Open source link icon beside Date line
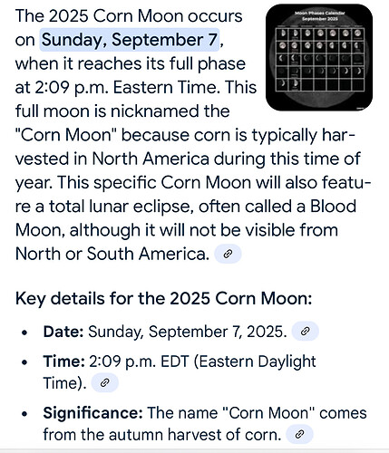 (x=305, y=332)
